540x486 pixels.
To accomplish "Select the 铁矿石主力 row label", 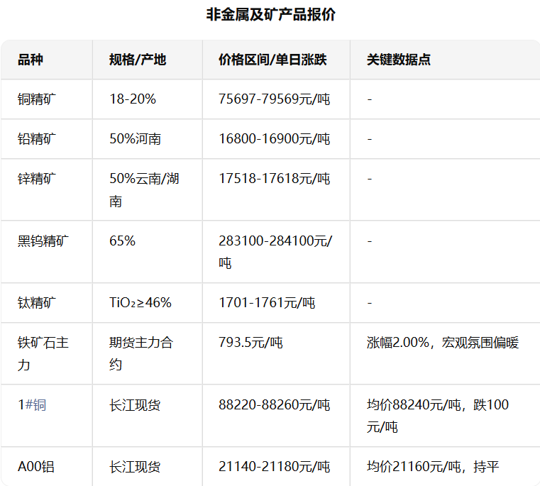I will point(43,353).
